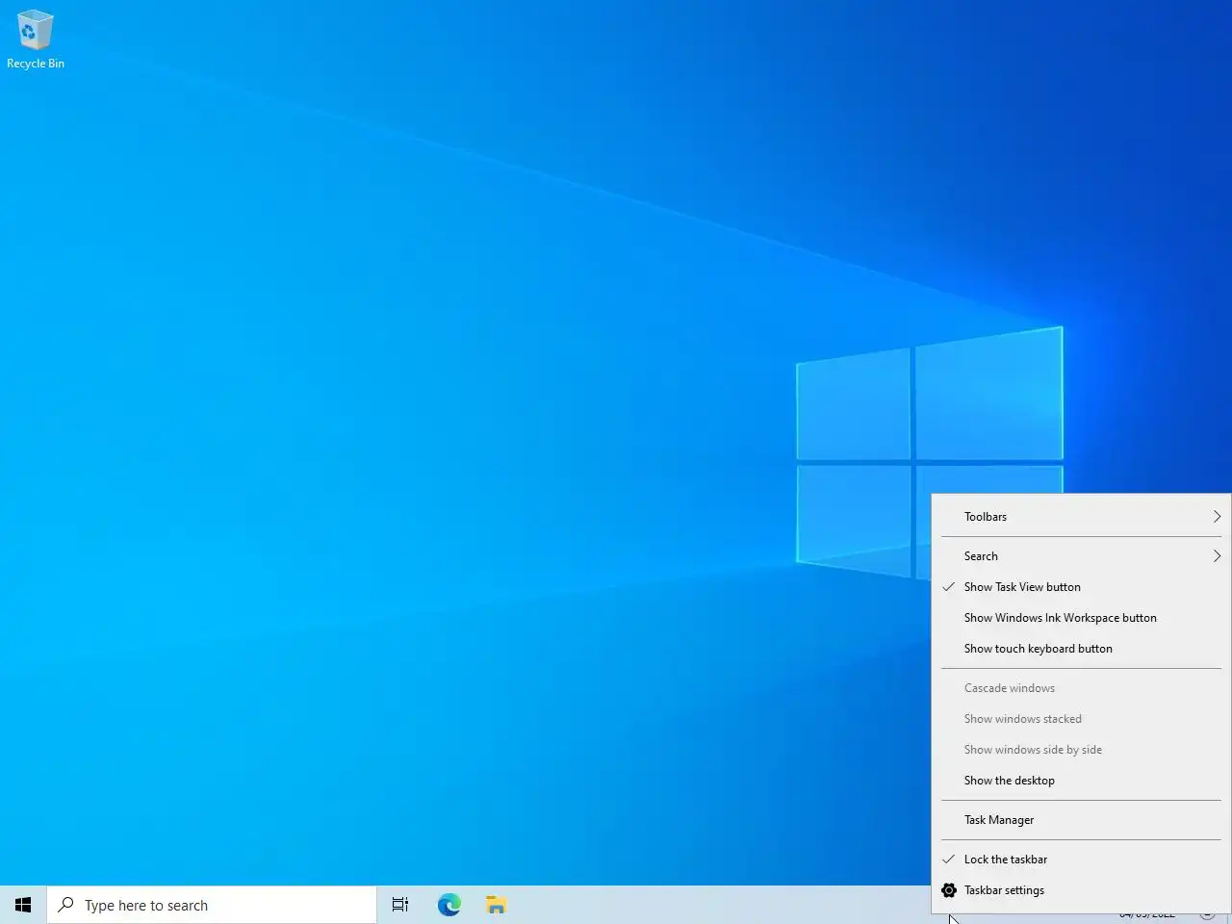
Task: Launch Microsoft Edge from the taskbar
Action: [x=449, y=905]
